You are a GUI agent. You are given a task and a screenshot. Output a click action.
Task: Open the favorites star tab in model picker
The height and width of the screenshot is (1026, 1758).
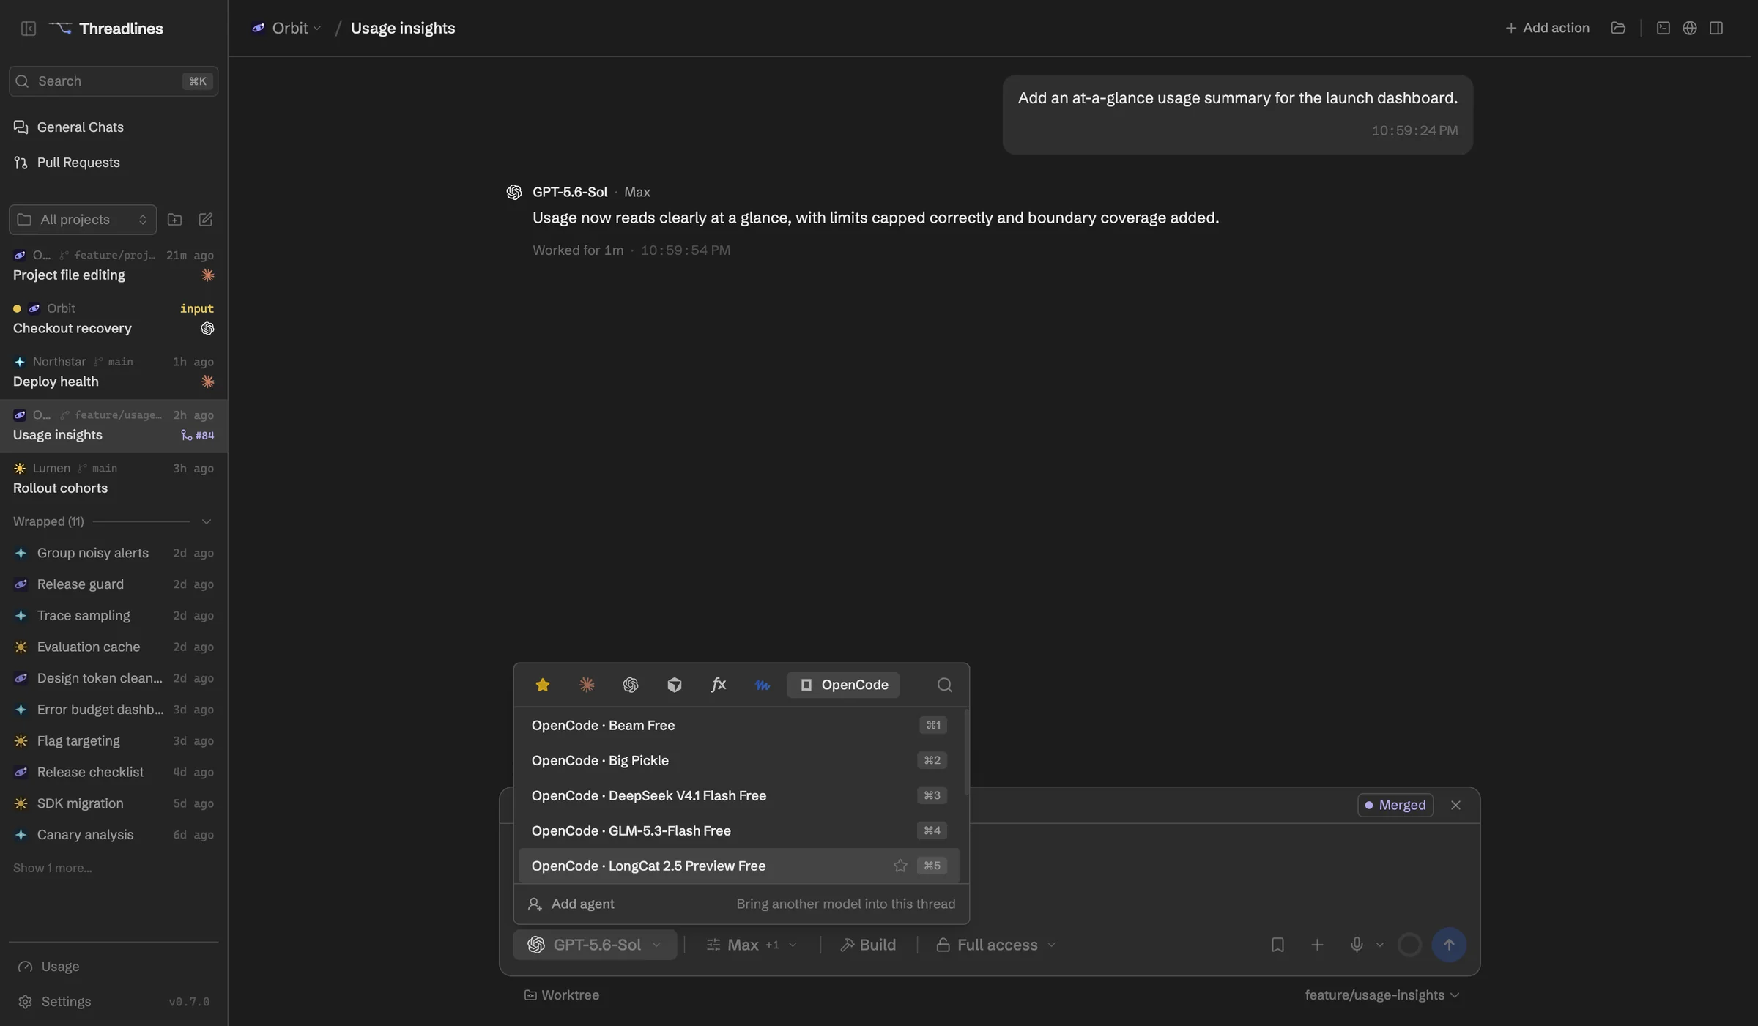point(543,685)
